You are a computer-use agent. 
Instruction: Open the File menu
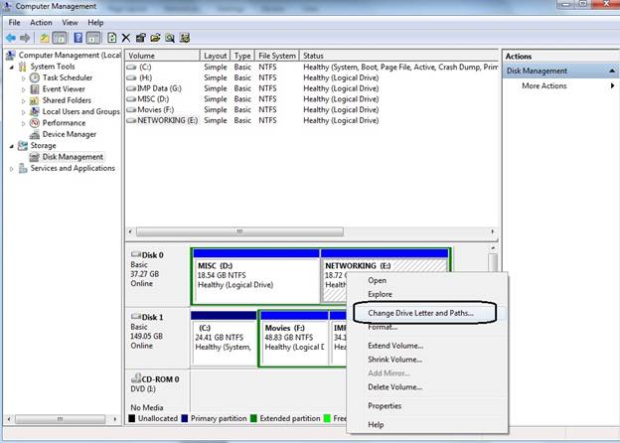14,22
